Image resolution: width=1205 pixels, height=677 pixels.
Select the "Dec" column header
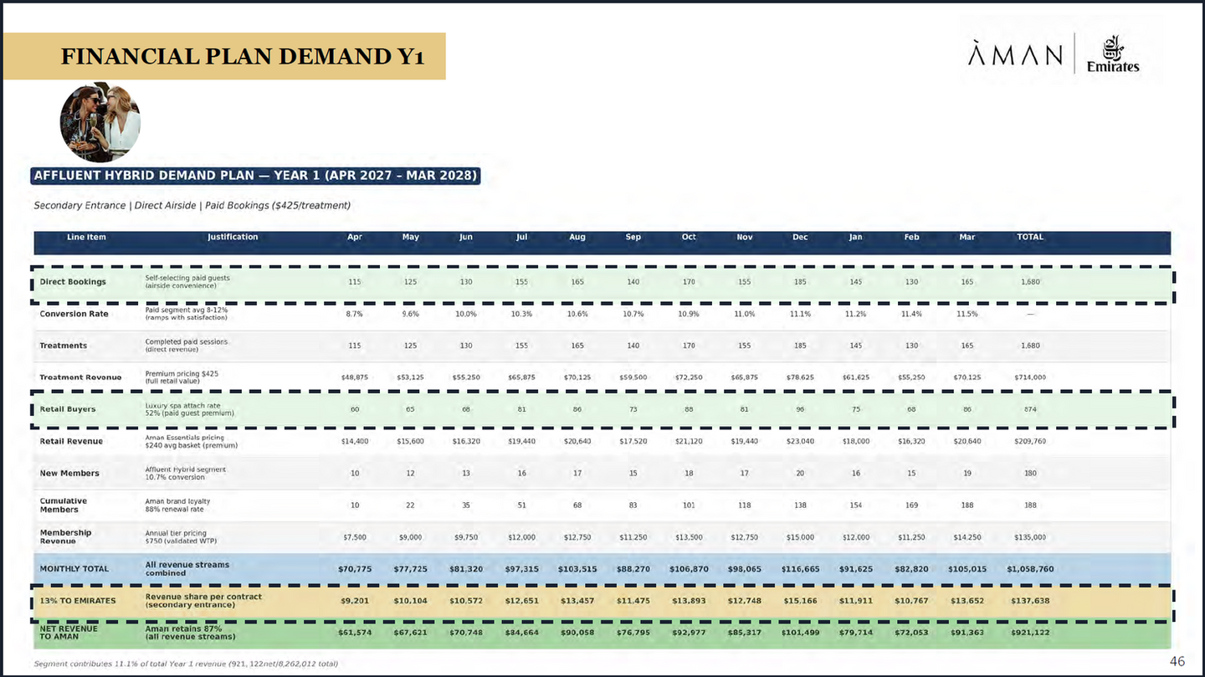click(800, 237)
